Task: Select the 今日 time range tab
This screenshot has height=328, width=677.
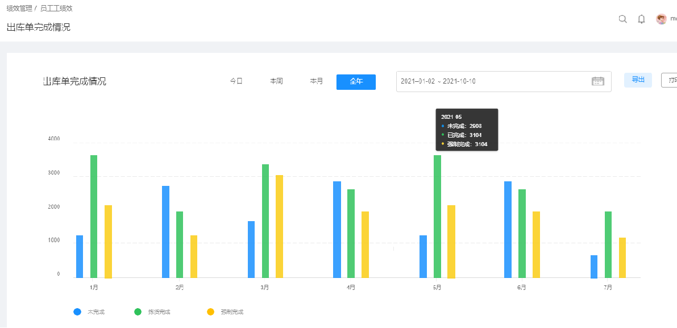Action: [236, 81]
